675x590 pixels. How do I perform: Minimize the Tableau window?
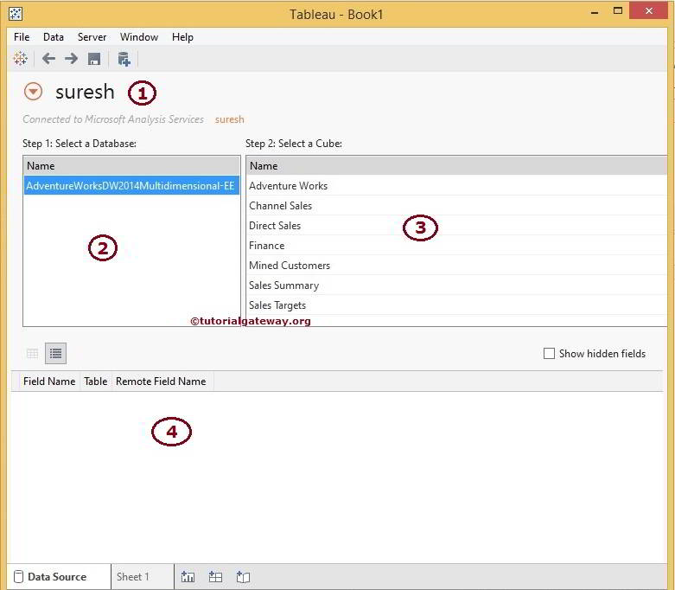595,13
